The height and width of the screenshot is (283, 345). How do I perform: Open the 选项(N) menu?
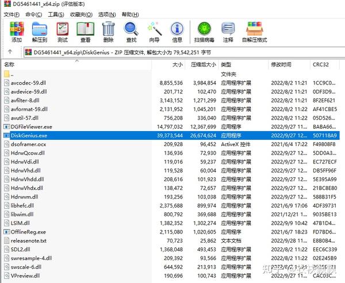[x=107, y=14]
